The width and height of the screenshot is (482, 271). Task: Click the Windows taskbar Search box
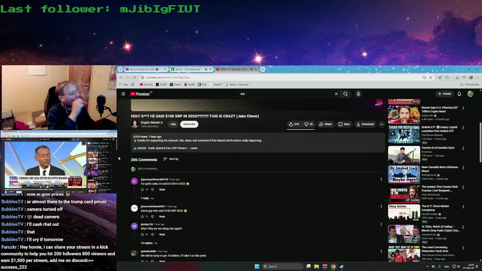[282, 266]
